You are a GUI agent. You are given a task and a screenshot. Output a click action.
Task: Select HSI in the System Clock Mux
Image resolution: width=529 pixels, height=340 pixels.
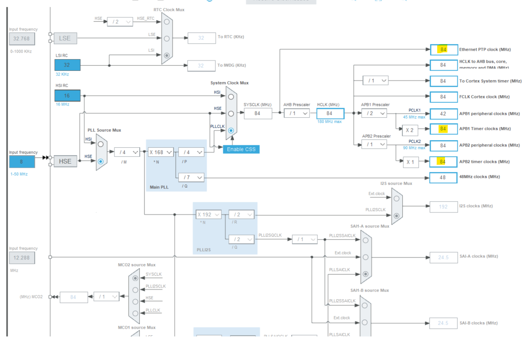pyautogui.click(x=231, y=96)
